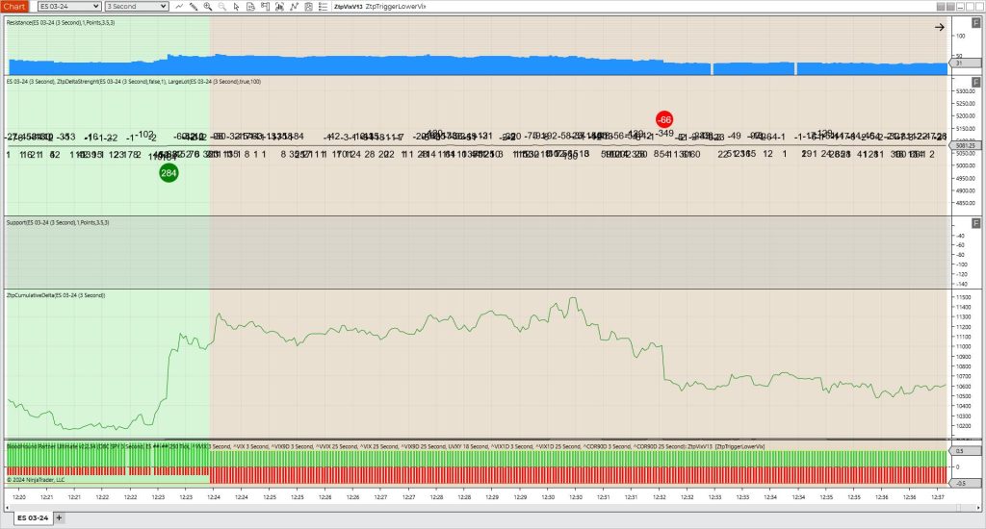Open the ES 03-24 instrument selector
The image size is (986, 529).
click(x=69, y=7)
